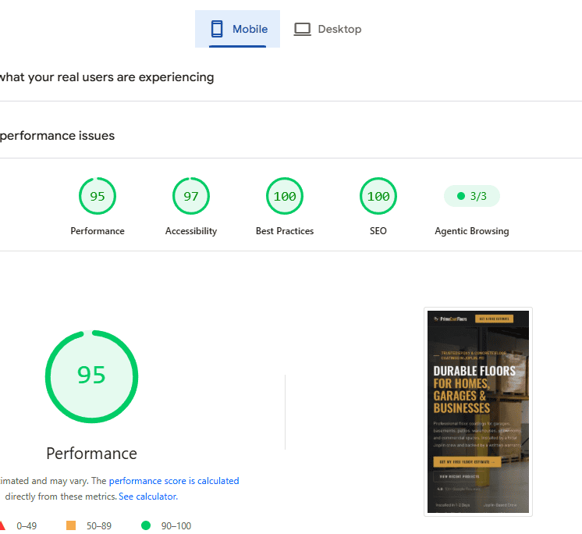Image resolution: width=582 pixels, height=534 pixels.
Task: Open the See calculator link
Action: click(148, 497)
